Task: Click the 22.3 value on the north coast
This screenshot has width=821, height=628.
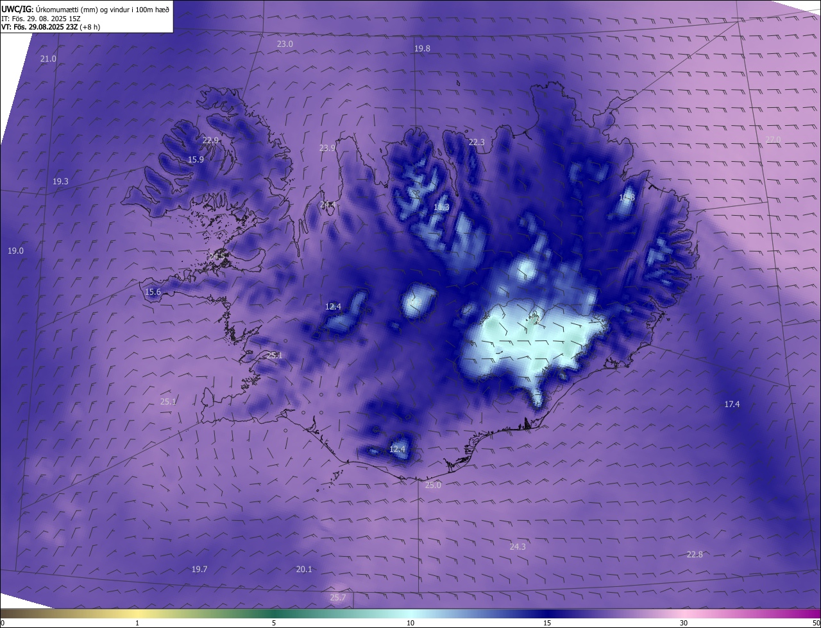Action: click(x=477, y=143)
